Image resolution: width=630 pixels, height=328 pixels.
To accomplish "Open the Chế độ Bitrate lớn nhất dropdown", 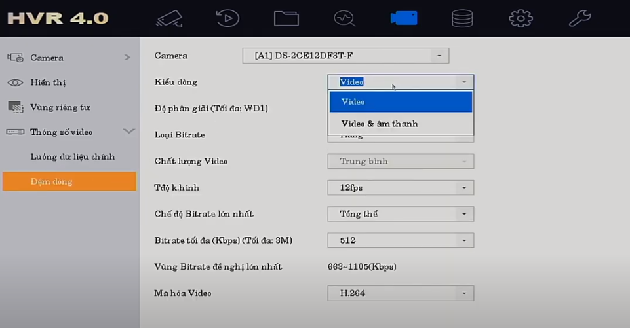I will click(401, 214).
